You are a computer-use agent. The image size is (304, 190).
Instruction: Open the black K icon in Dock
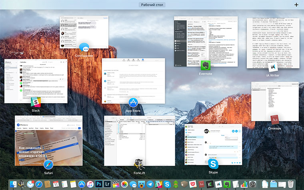(x=210, y=184)
